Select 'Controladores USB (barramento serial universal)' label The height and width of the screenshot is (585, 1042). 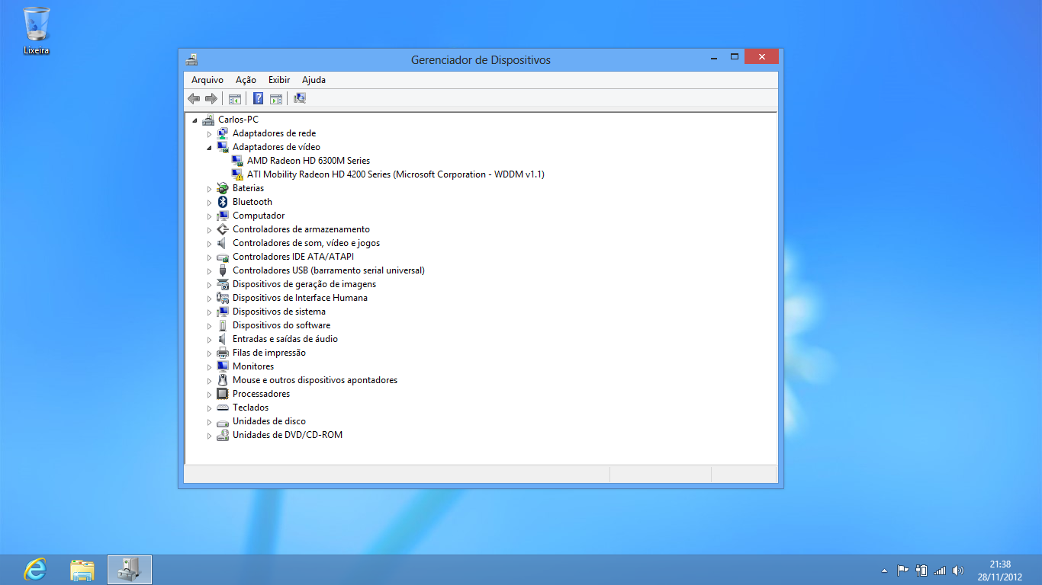tap(329, 270)
